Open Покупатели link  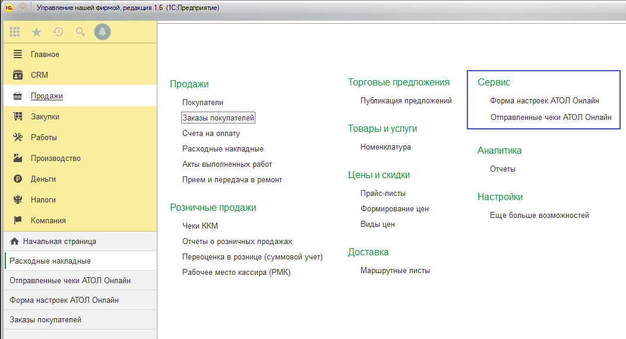pos(203,102)
